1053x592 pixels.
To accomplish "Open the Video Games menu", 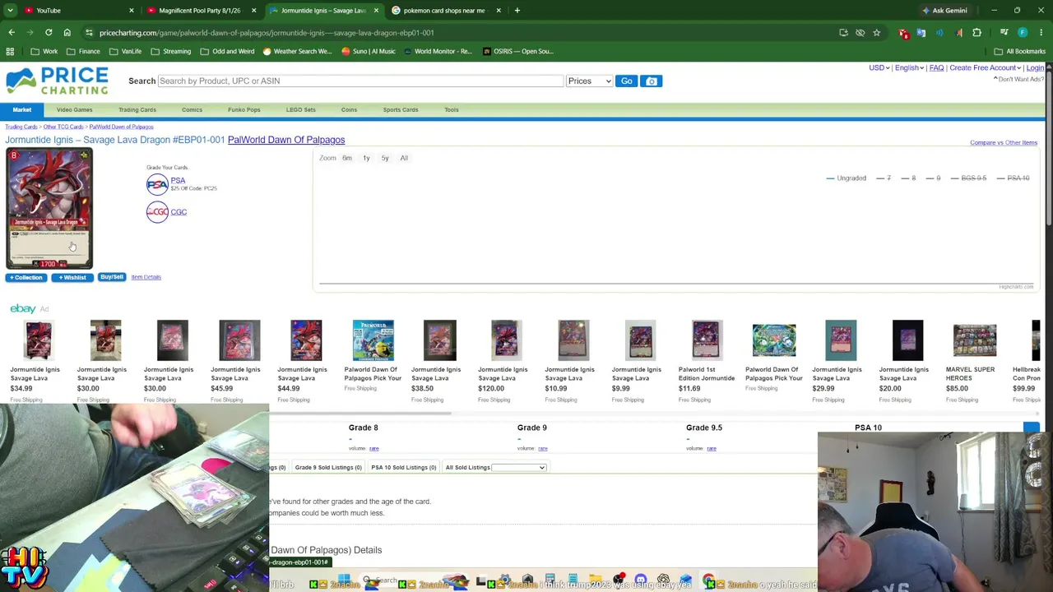I will [x=75, y=109].
